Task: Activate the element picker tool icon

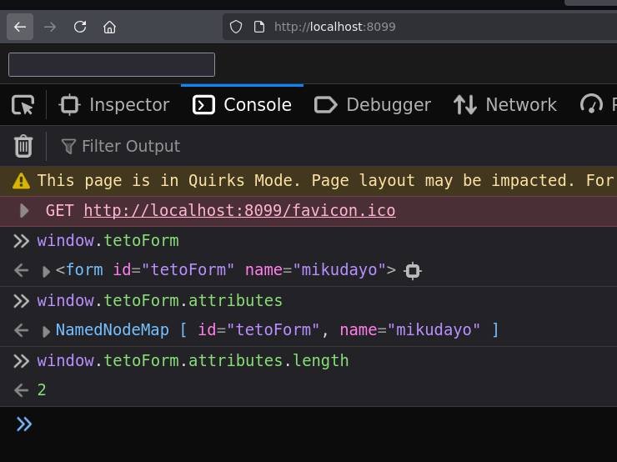Action: click(23, 105)
